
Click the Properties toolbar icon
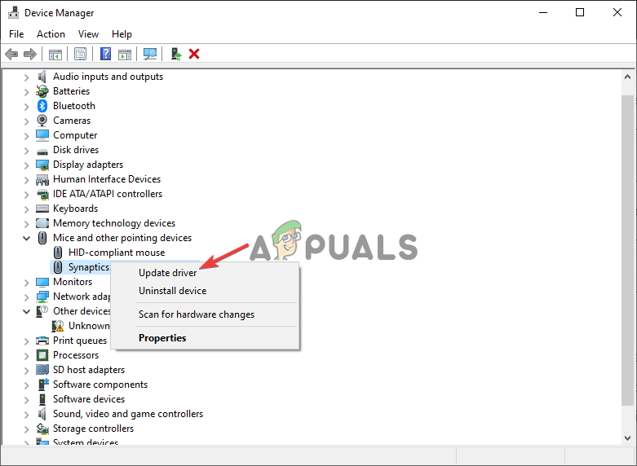(x=81, y=54)
